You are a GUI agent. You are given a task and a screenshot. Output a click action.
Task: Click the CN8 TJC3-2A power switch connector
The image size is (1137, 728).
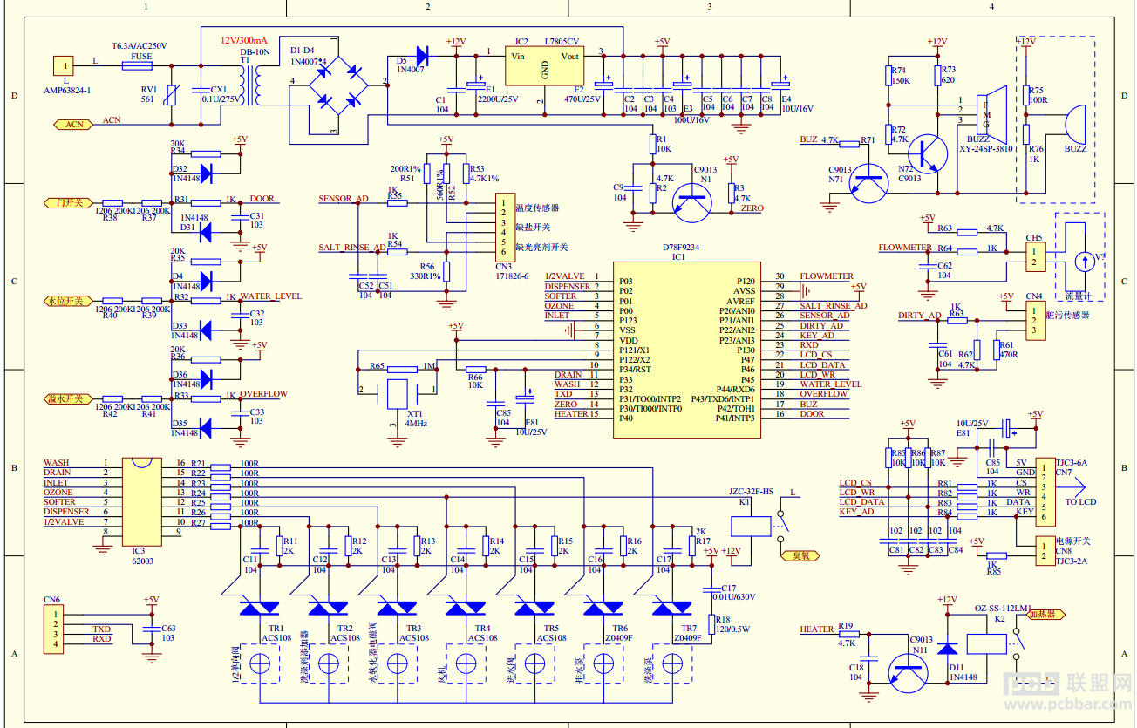1044,552
